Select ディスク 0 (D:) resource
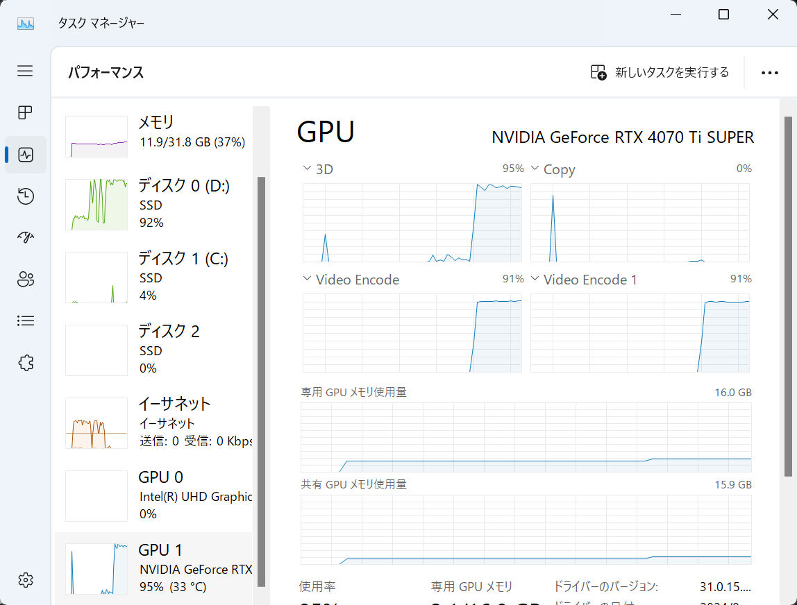Image resolution: width=797 pixels, height=605 pixels. (x=154, y=204)
